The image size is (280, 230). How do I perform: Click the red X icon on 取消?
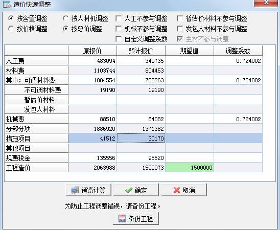coord(177,190)
